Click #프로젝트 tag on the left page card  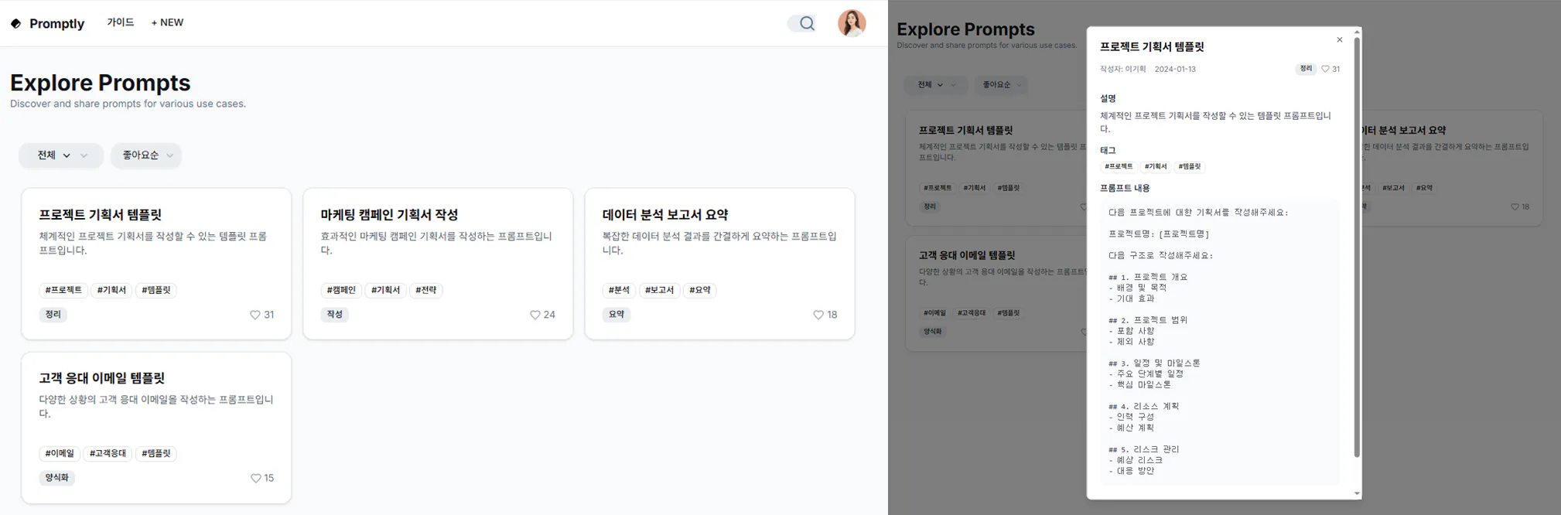(x=63, y=290)
